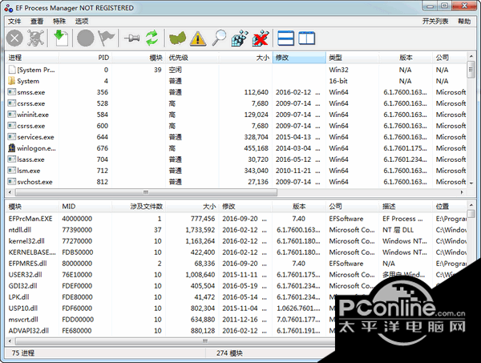The width and height of the screenshot is (481, 363).
Task: Select the csrss.exe process with PID 528
Action: pos(236,103)
